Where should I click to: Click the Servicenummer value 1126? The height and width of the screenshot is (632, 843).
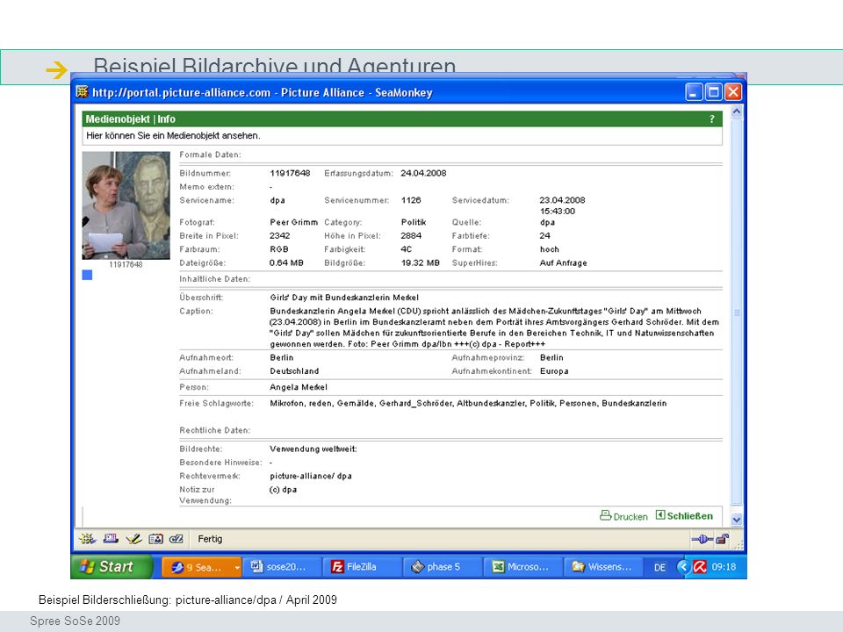(x=411, y=200)
